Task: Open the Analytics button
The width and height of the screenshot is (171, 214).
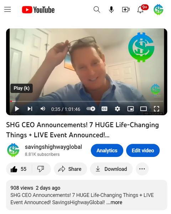Action: click(107, 151)
